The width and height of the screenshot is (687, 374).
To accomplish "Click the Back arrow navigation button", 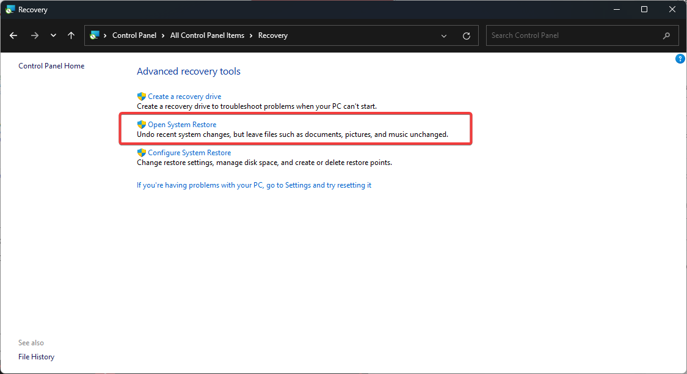I will point(13,35).
